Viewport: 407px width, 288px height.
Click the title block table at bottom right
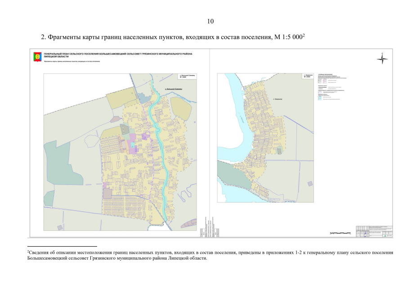point(374,231)
